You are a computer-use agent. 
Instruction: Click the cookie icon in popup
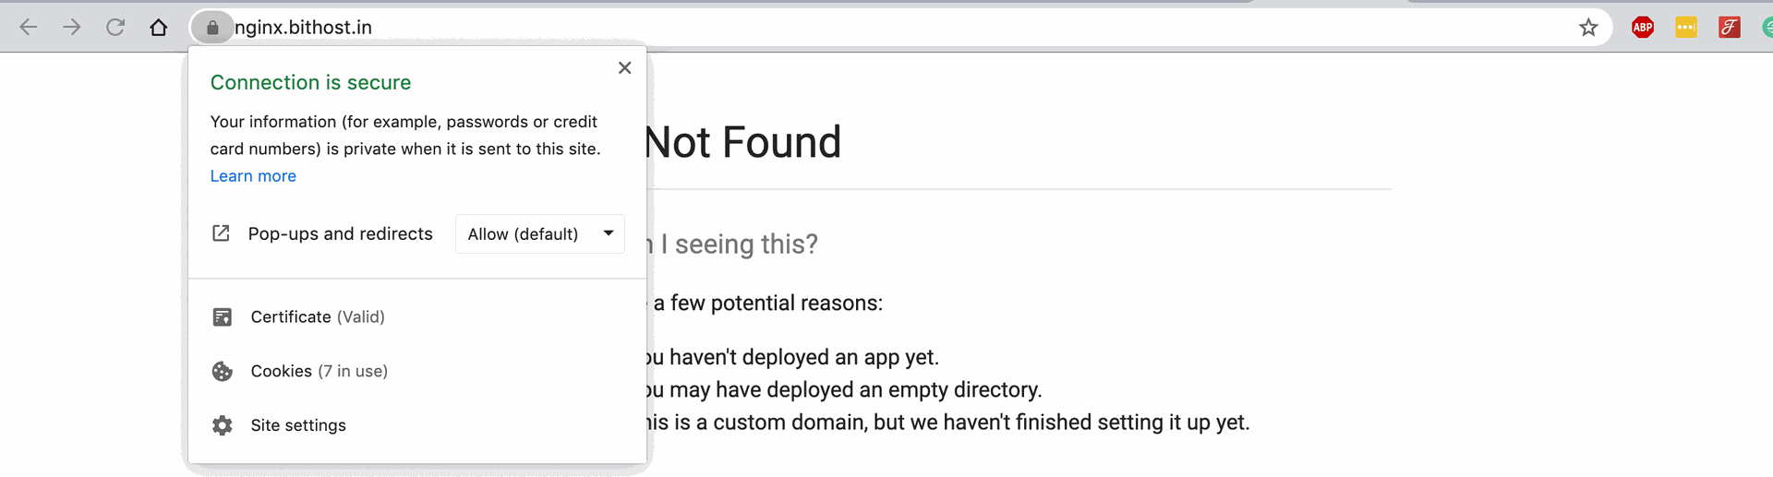[223, 371]
